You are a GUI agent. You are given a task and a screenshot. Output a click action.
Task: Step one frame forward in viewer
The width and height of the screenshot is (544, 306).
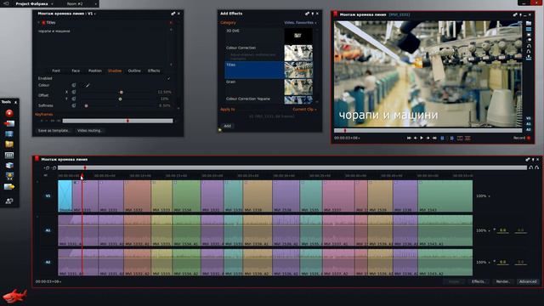428,138
